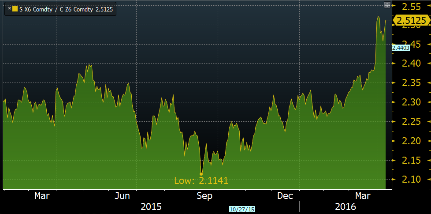Click the panel resize arrows at top right

[387, 5]
